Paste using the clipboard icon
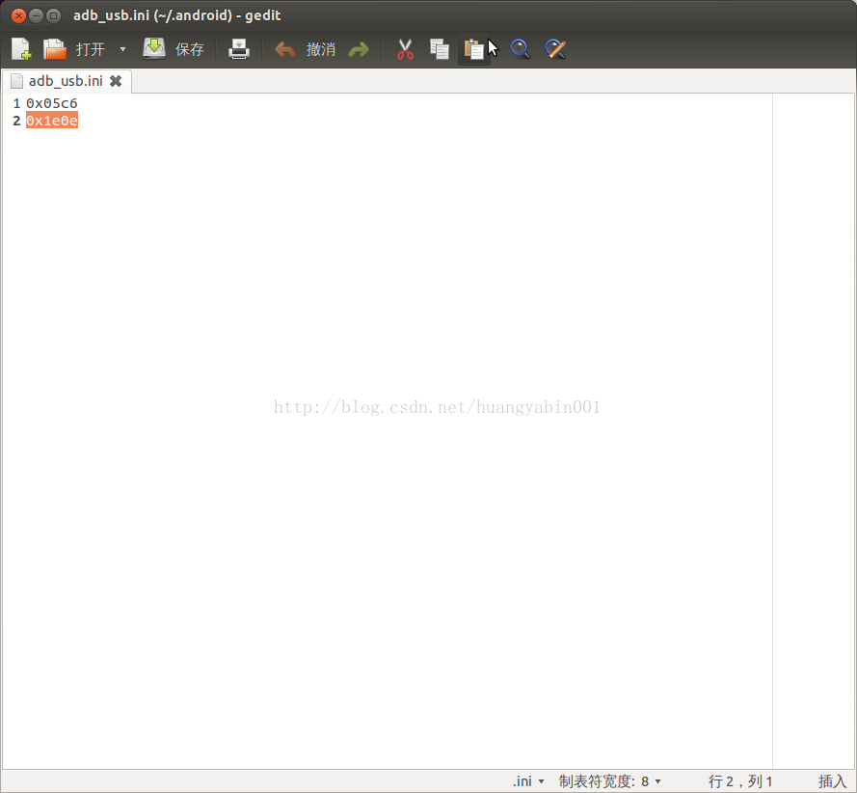 click(x=474, y=49)
